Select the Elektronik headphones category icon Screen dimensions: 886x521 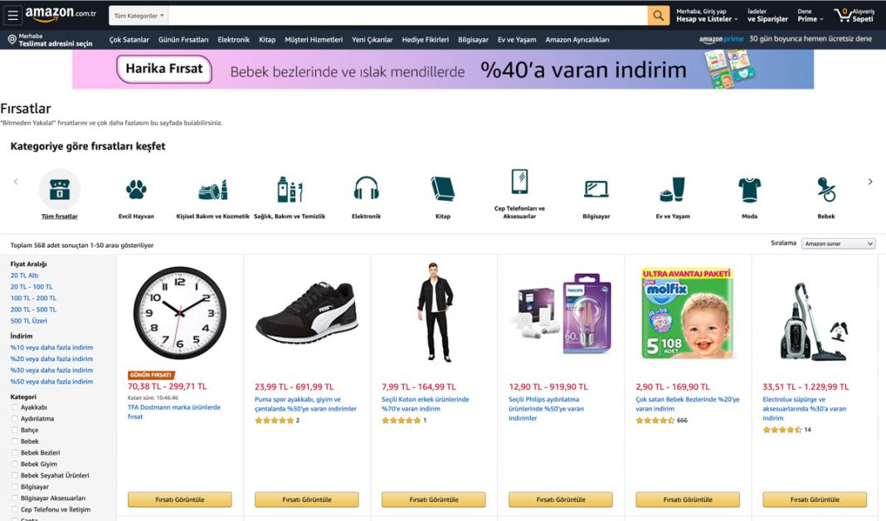point(366,188)
